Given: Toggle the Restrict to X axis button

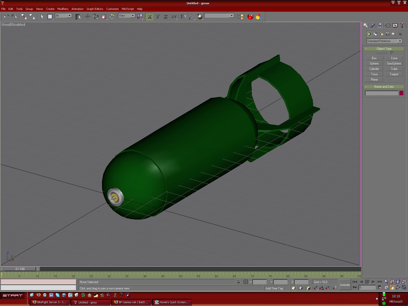Looking at the screenshot, I should pyautogui.click(x=149, y=17).
